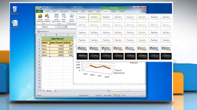The width and height of the screenshot is (197, 110).
Task: Click the Save icon in quick access toolbar
Action: 40,8
